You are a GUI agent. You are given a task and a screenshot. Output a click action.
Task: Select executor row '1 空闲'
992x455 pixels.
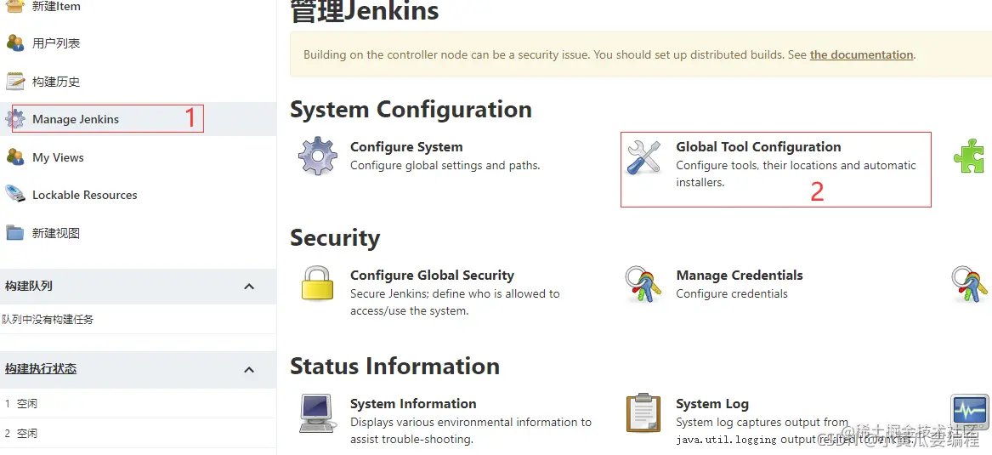(138, 403)
